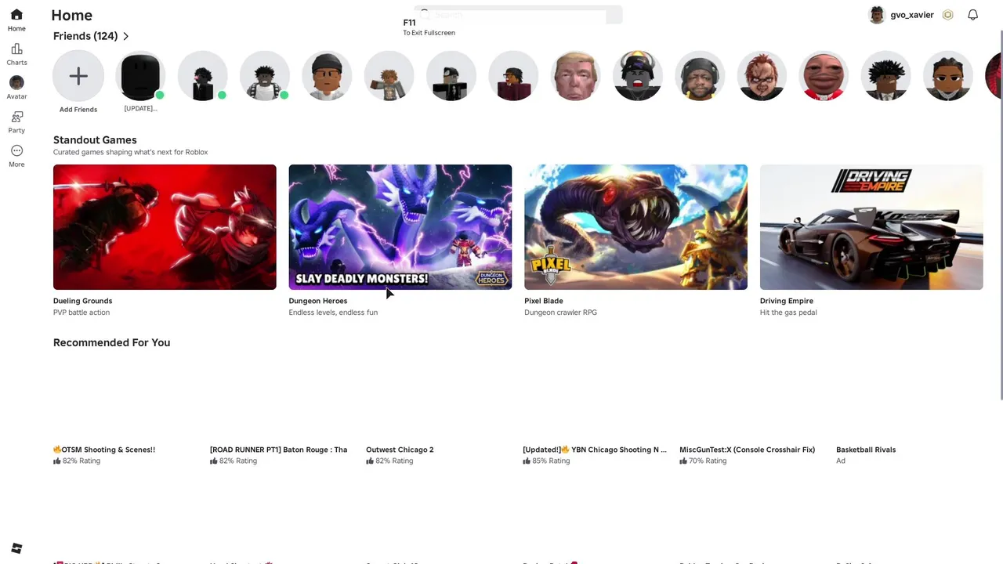Screen dimensions: 1003x564
Task: Open OTSM Shooting & Scenes!! game
Action: [104, 450]
